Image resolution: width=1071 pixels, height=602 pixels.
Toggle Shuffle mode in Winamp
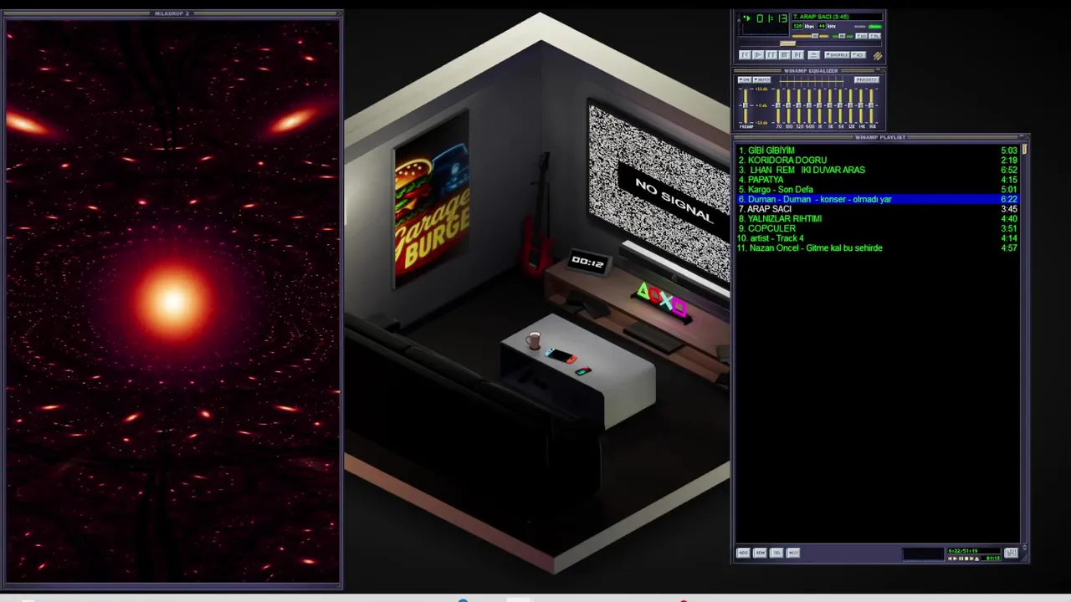[x=837, y=55]
